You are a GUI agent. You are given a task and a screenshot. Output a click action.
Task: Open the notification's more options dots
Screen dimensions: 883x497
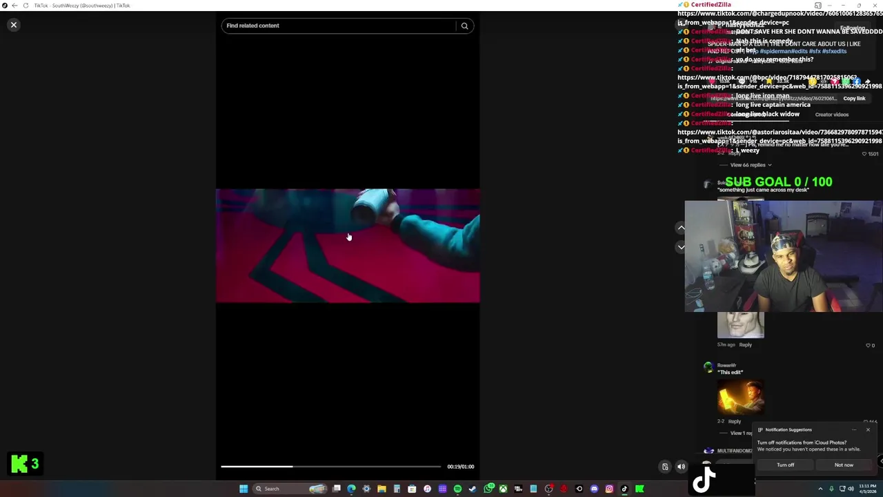pyautogui.click(x=854, y=429)
